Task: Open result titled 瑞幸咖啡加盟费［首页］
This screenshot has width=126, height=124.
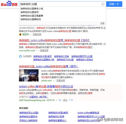Action: (49, 66)
